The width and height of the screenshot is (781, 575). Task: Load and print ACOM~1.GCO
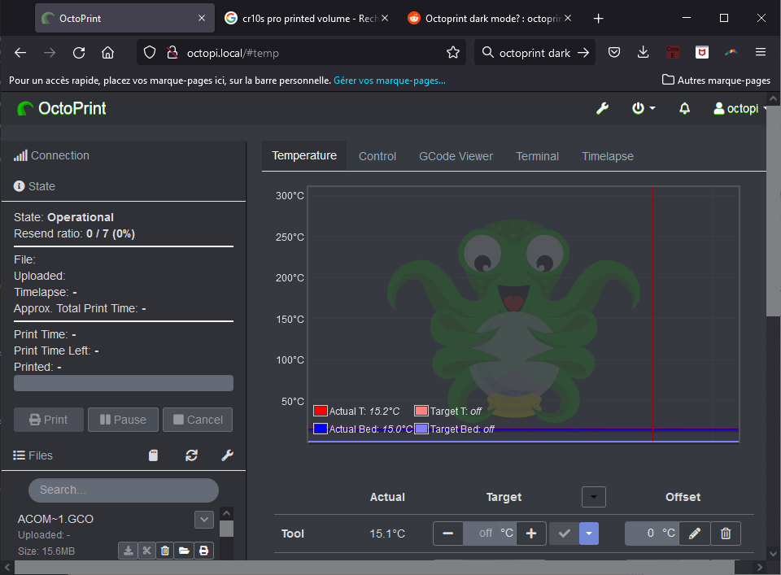tap(203, 551)
